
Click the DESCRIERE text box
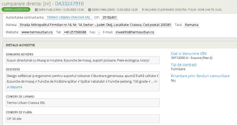coord(83,81)
